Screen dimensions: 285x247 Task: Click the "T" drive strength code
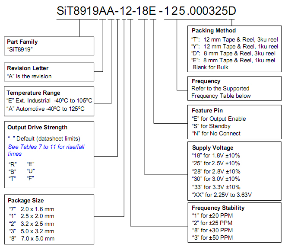point(12,179)
